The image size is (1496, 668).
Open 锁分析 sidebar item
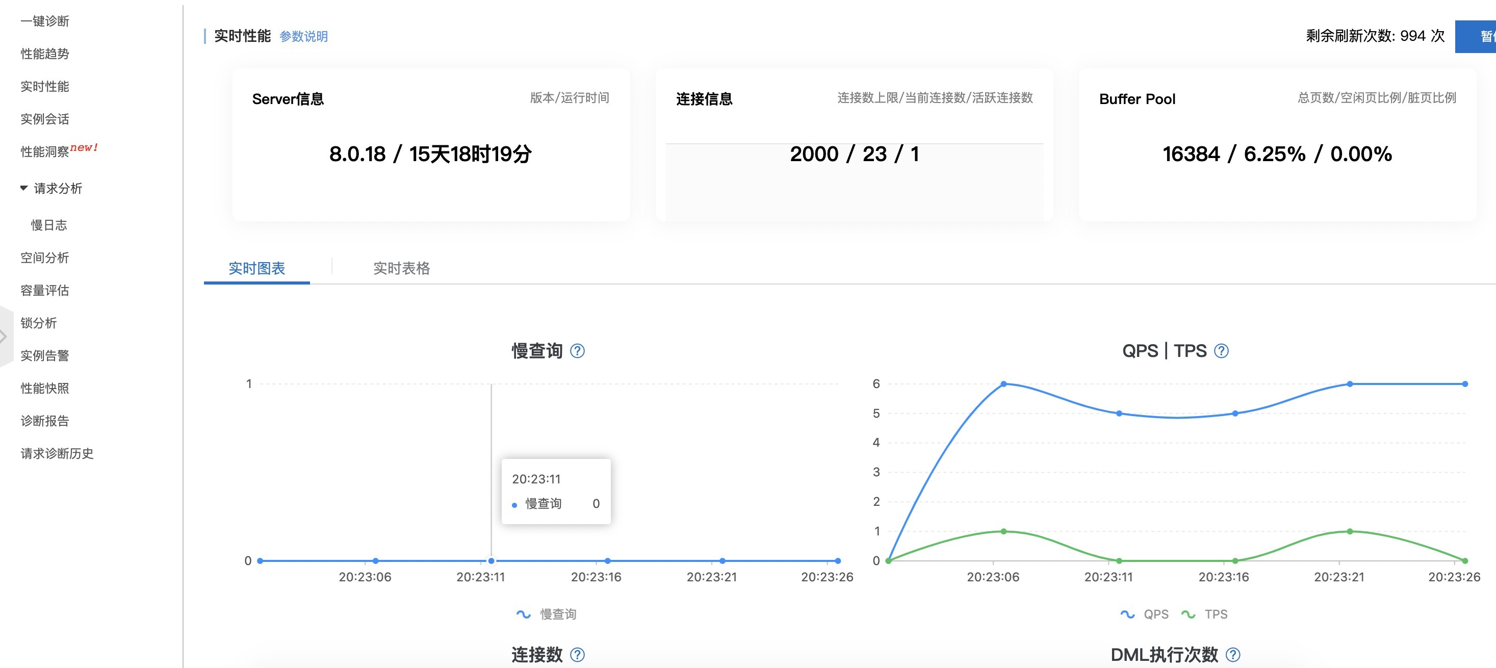click(x=38, y=322)
